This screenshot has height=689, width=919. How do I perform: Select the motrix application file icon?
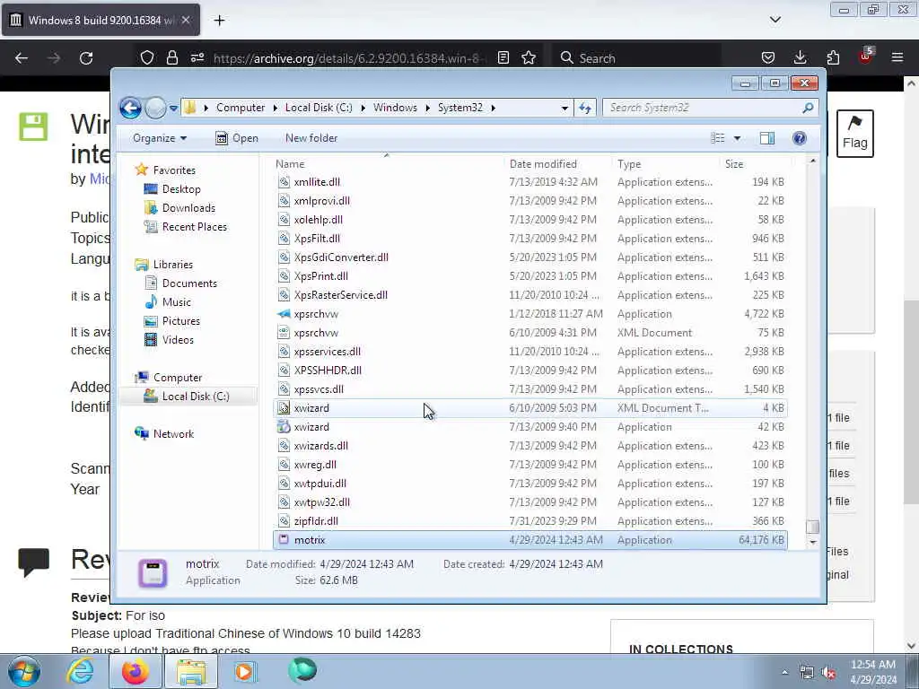[284, 539]
